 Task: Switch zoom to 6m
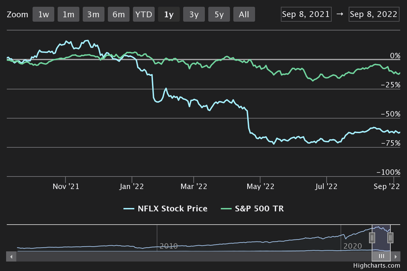[x=119, y=15]
